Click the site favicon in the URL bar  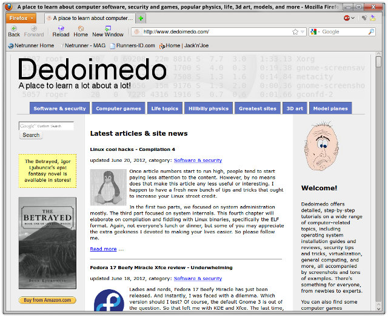pyautogui.click(x=136, y=32)
